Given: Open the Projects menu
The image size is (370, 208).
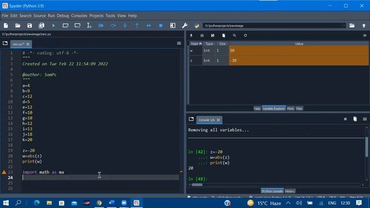Looking at the screenshot, I should [x=97, y=16].
